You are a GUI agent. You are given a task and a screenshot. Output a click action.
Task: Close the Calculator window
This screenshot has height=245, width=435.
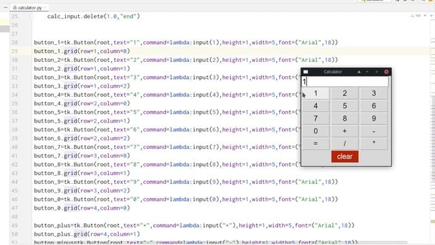(386, 72)
